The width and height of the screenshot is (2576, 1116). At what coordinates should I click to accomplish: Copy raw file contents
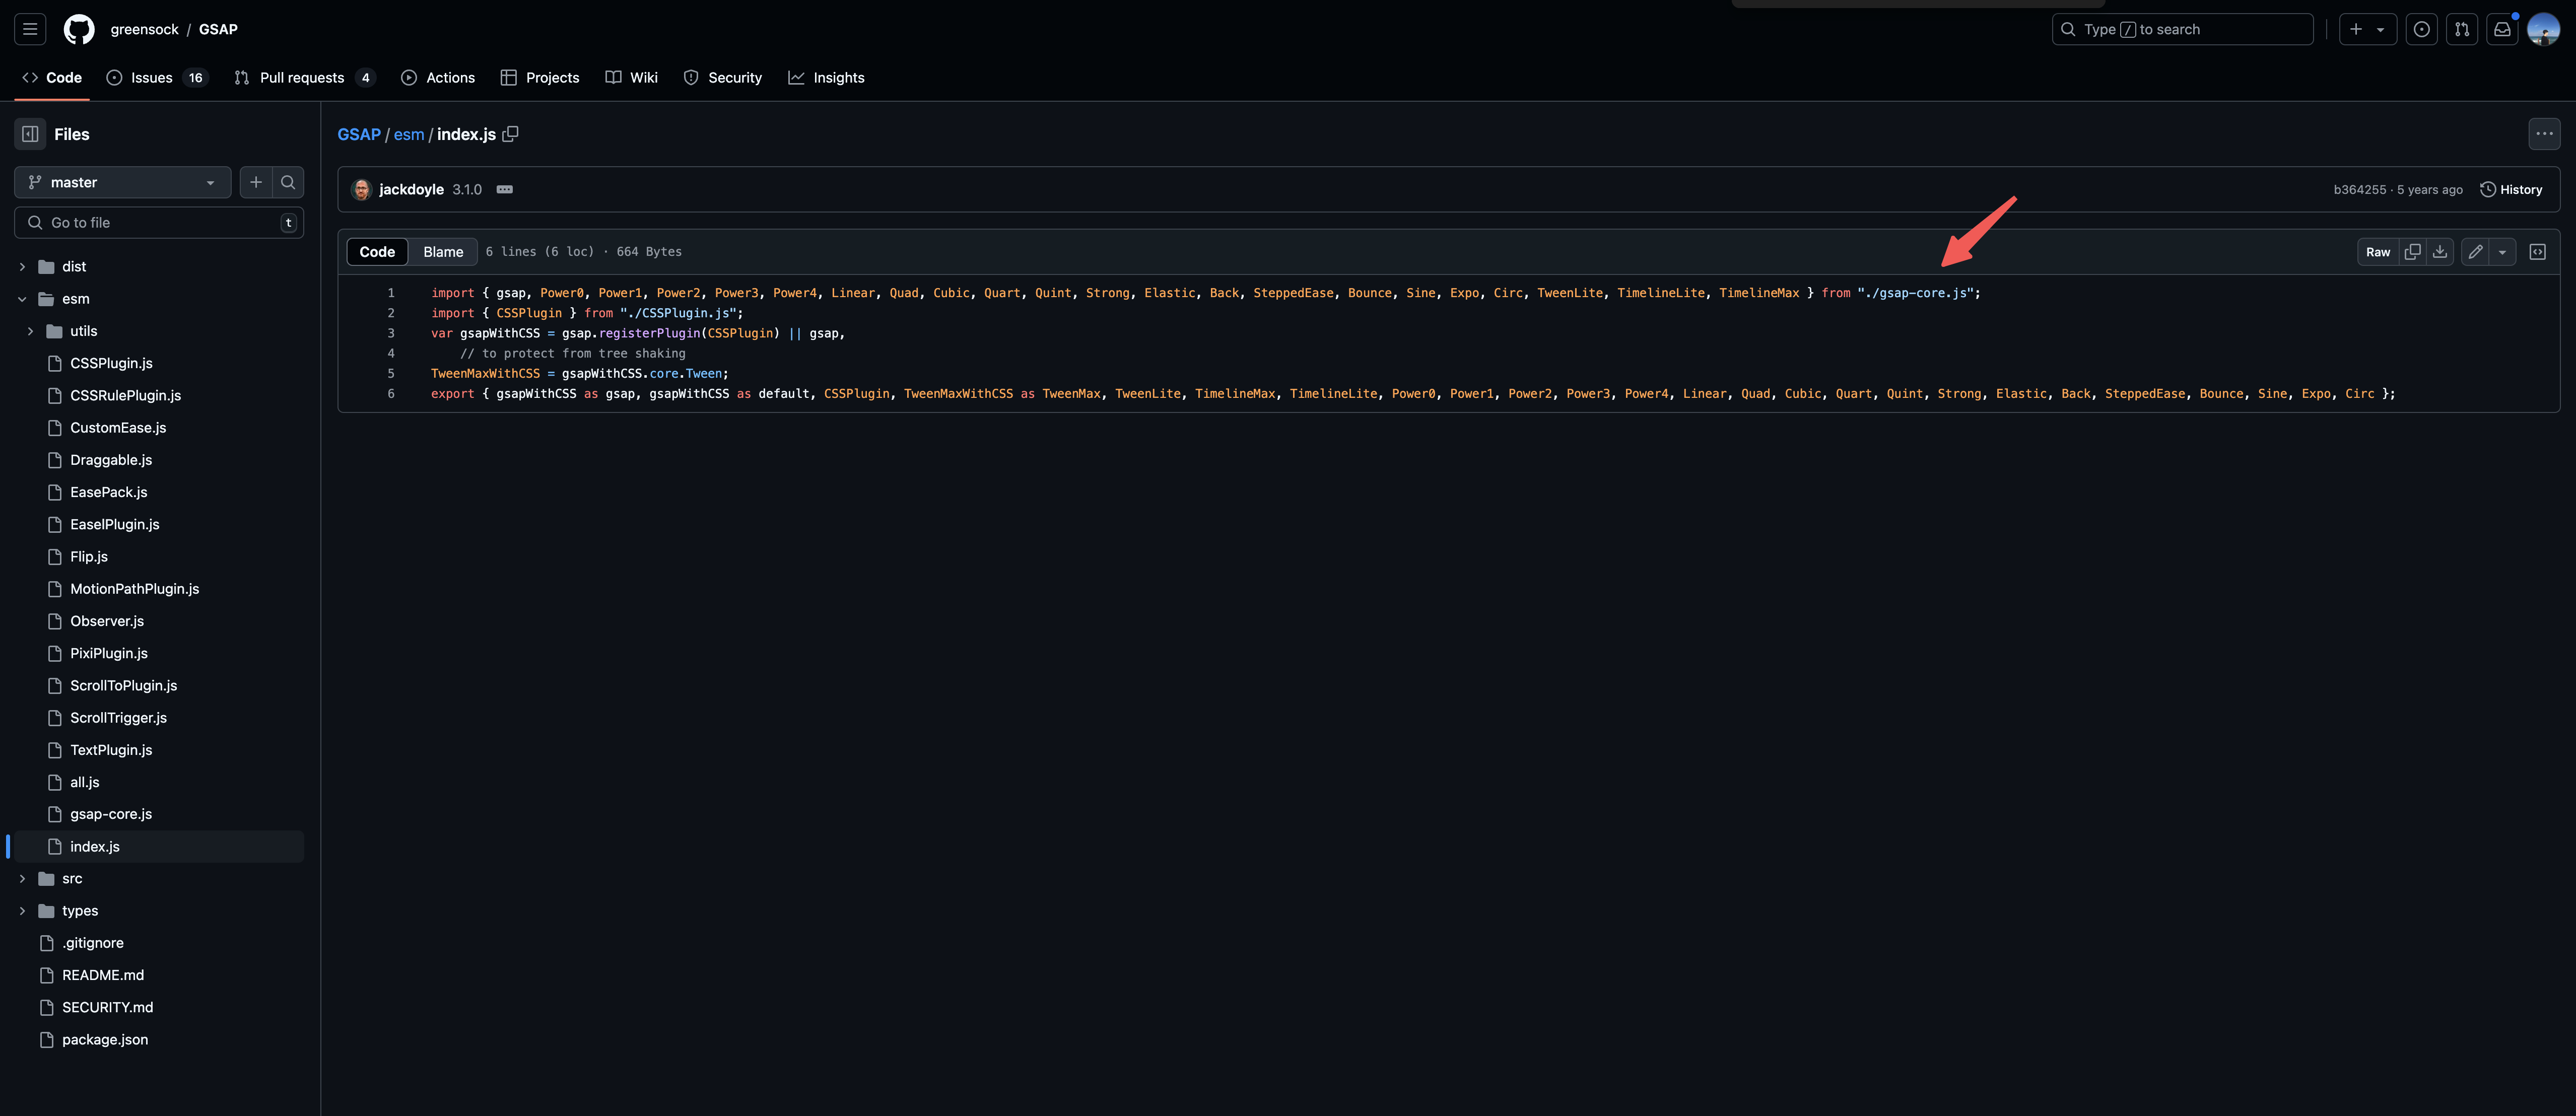click(2412, 252)
